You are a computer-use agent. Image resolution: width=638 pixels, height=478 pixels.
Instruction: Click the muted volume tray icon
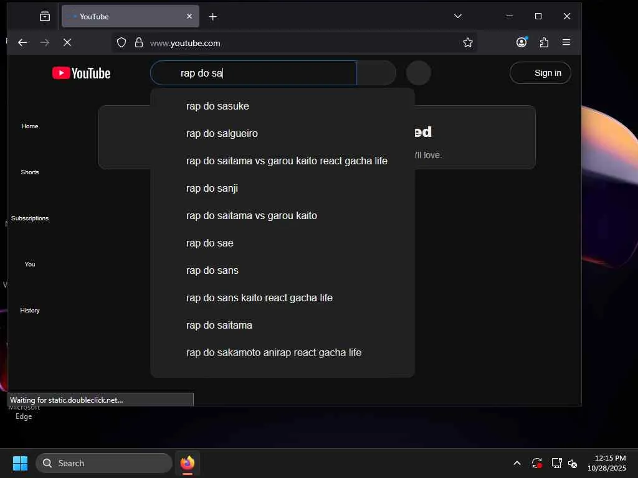coord(573,463)
